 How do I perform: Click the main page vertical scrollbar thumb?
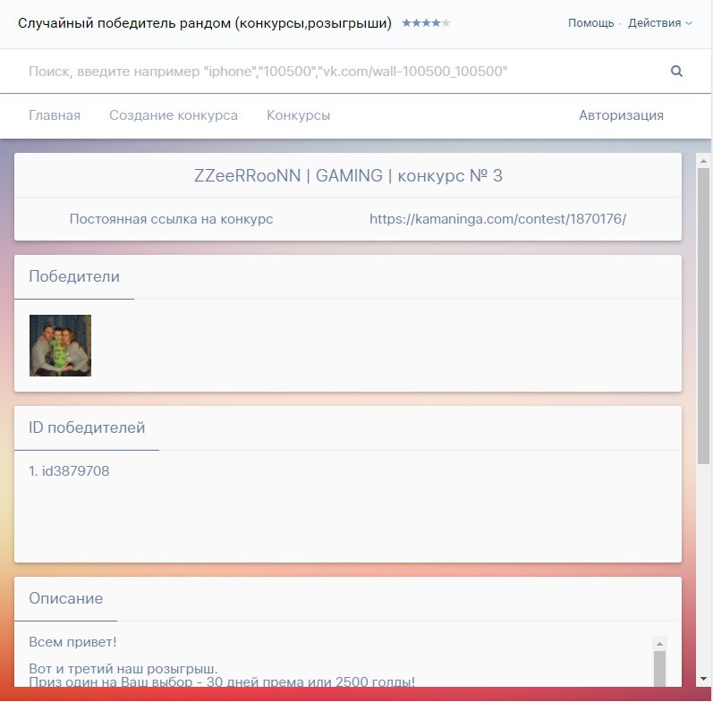(x=703, y=317)
